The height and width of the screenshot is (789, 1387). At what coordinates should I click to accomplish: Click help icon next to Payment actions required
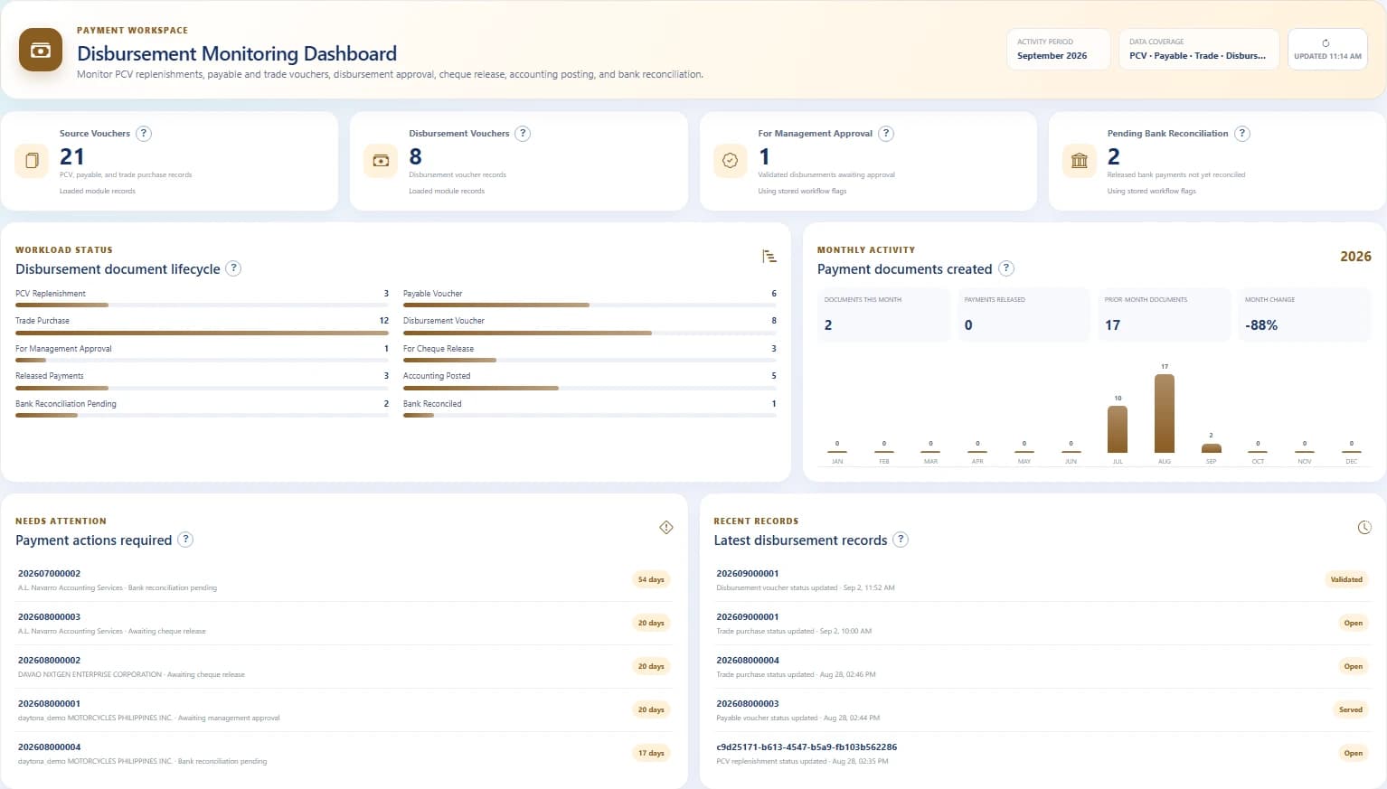(x=185, y=540)
